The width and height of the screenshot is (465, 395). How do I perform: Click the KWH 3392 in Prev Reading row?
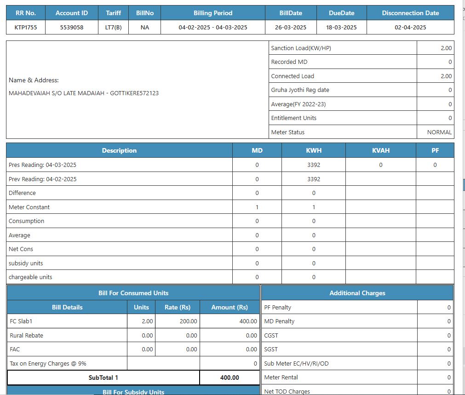point(314,179)
